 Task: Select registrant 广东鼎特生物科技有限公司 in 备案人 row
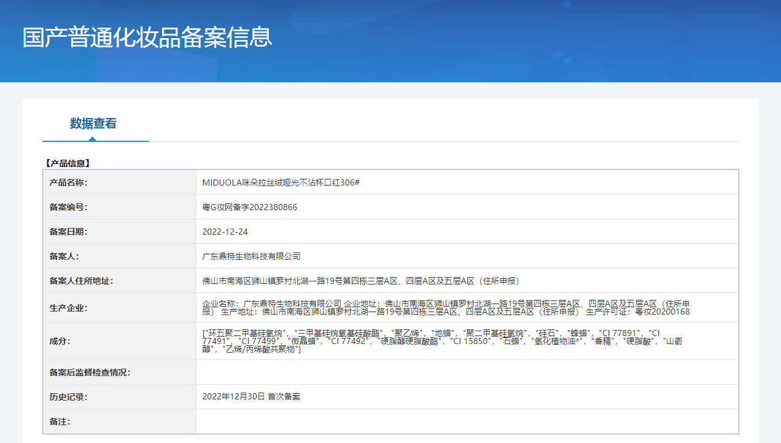[251, 256]
